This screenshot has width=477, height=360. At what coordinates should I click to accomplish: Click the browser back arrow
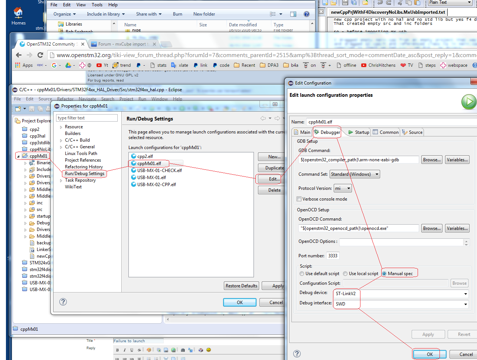[x=19, y=55]
